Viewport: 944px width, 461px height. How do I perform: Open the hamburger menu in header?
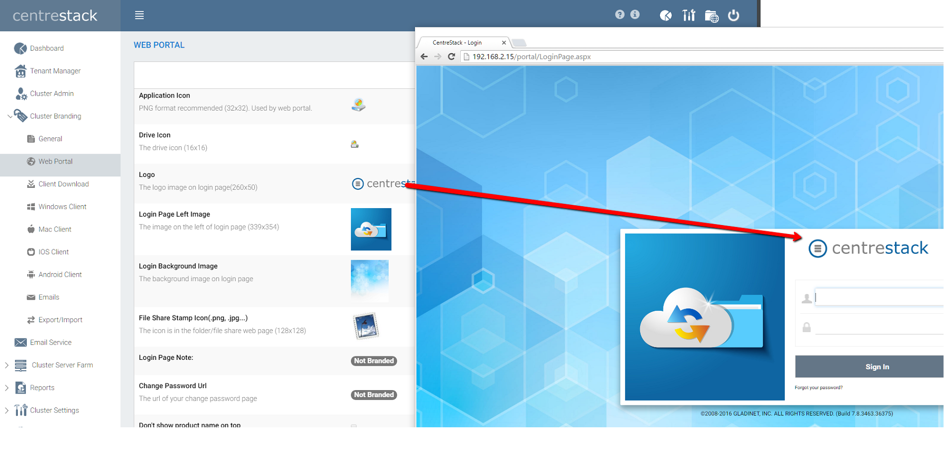point(139,15)
